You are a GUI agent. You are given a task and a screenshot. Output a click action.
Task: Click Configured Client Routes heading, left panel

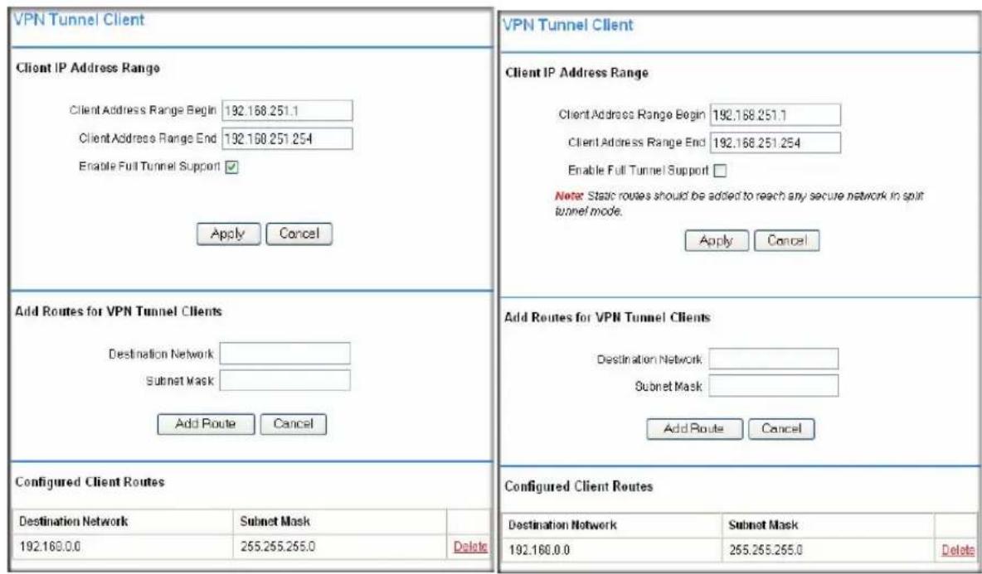[x=90, y=482]
